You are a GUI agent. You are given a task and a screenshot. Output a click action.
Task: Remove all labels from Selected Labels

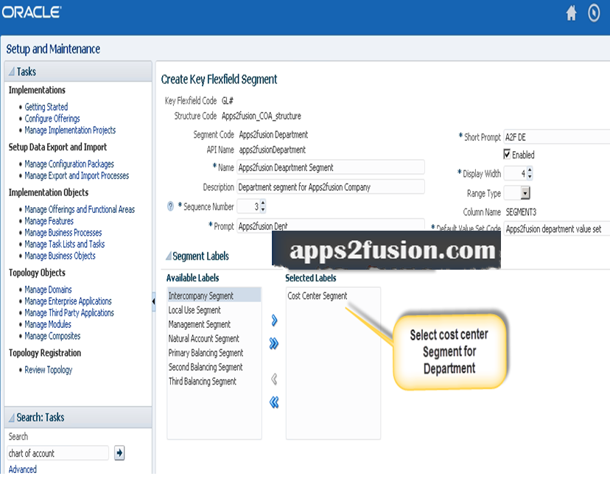(274, 402)
